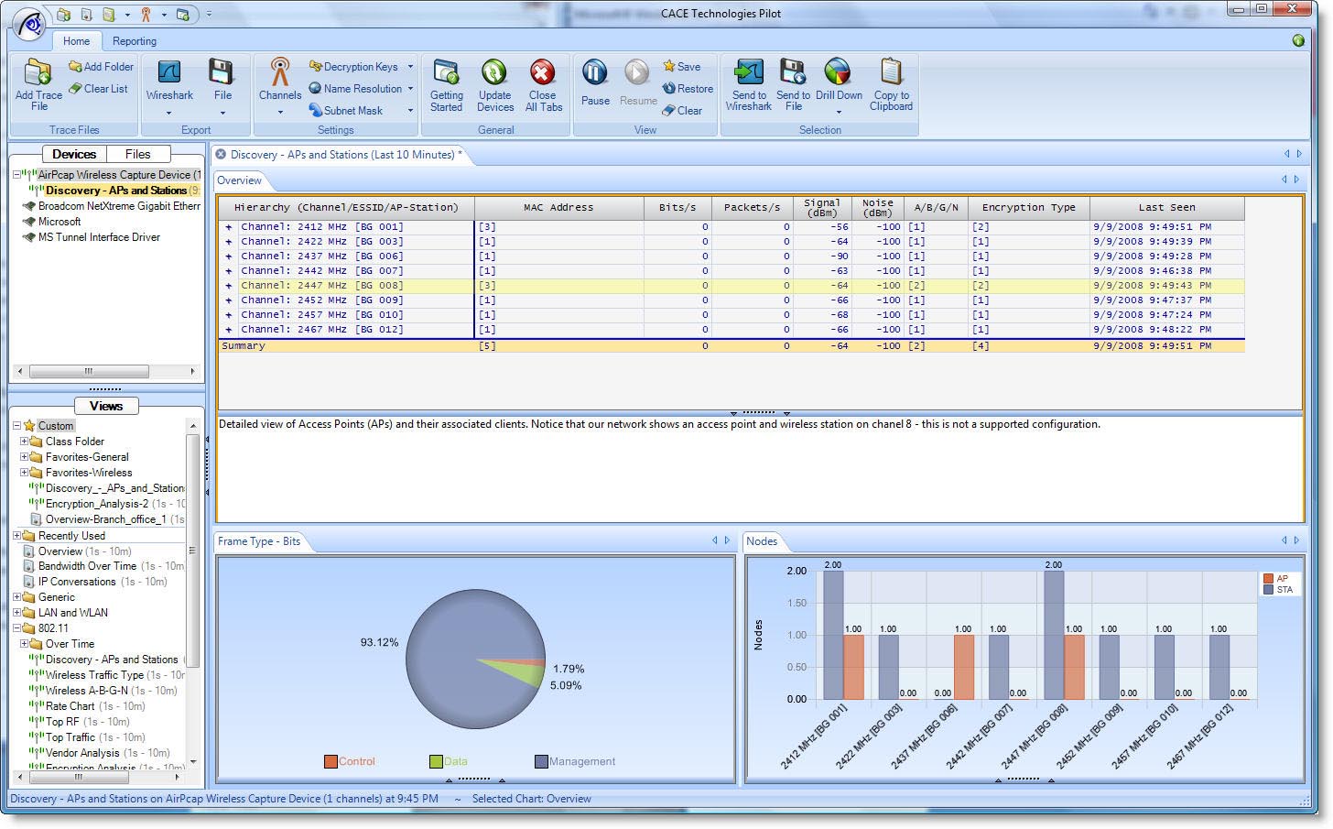Click the Update Devices icon
The height and width of the screenshot is (829, 1333).
(494, 73)
